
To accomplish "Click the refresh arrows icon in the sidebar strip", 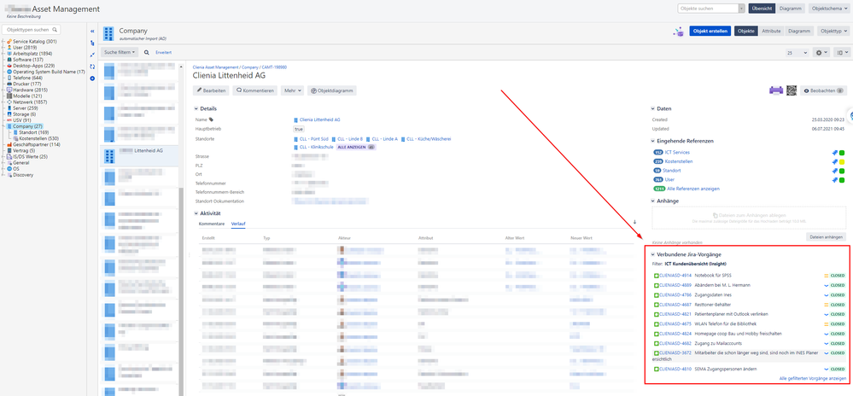I will click(x=92, y=67).
